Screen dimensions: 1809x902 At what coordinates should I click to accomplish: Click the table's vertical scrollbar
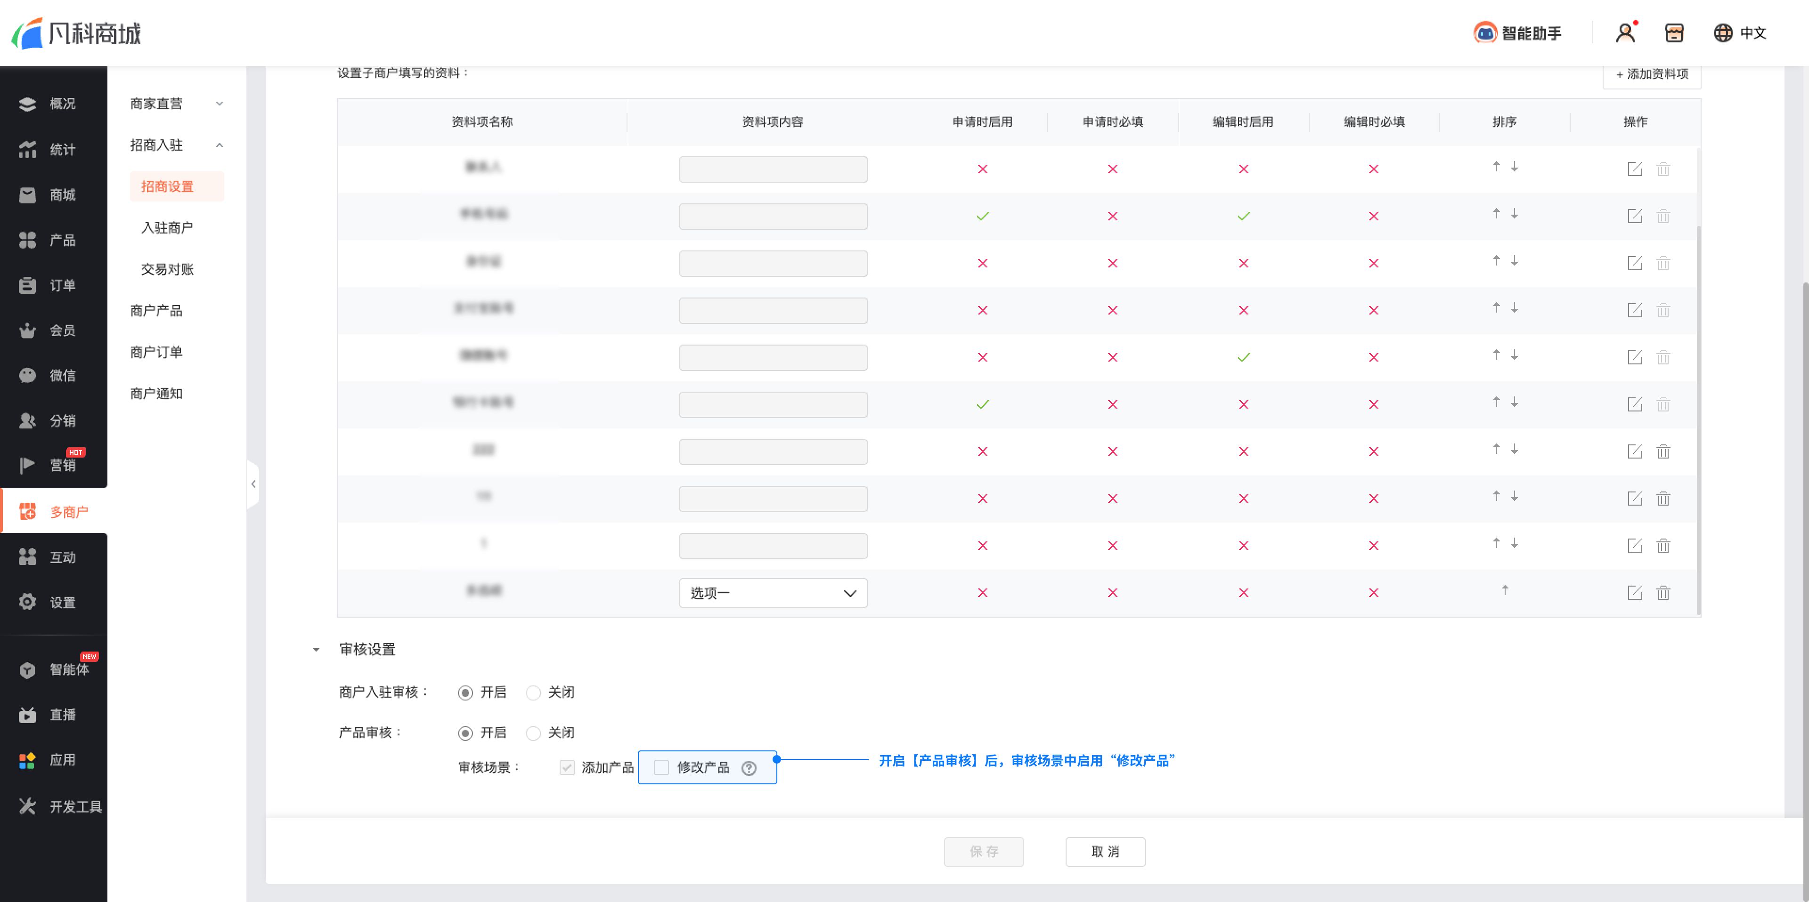coord(1698,421)
